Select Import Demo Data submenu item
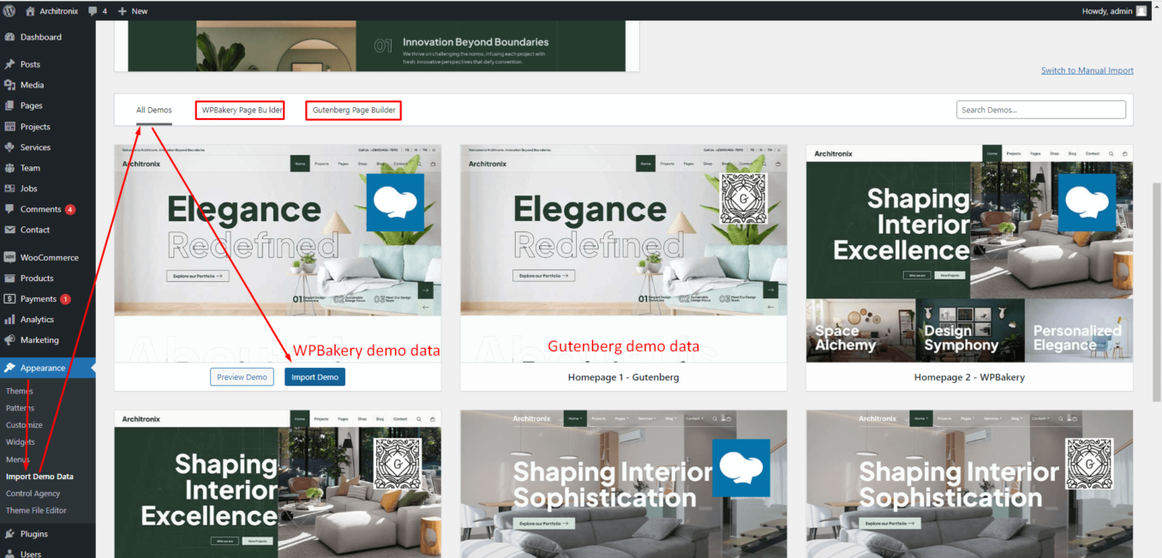The image size is (1162, 558). click(x=39, y=477)
